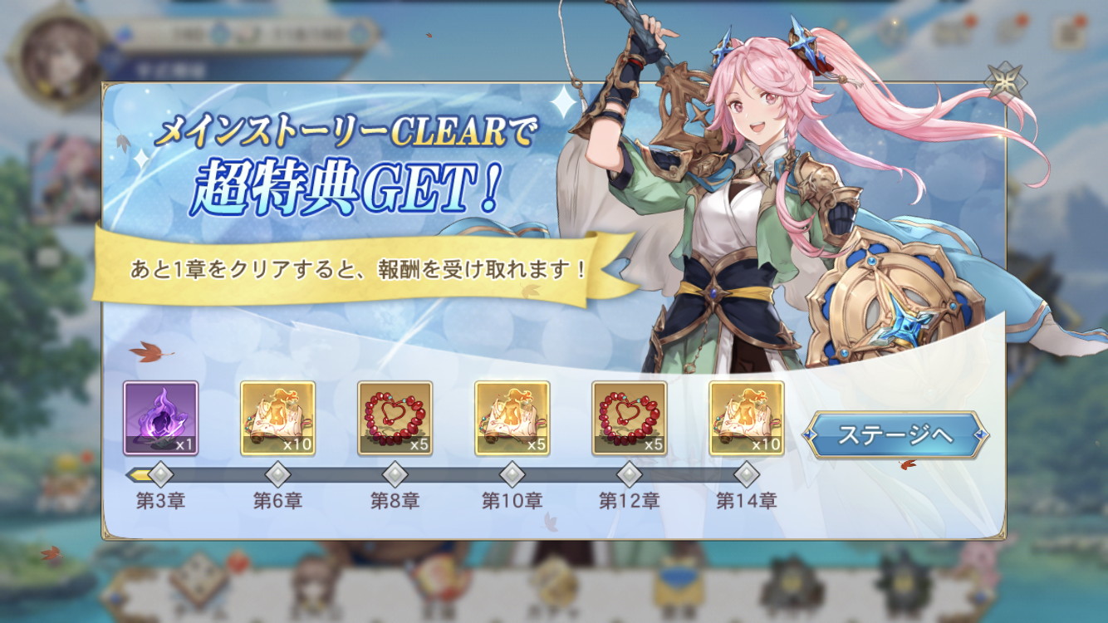Select the golden scroll reward for 第10章
The height and width of the screenshot is (623, 1108).
coord(512,418)
